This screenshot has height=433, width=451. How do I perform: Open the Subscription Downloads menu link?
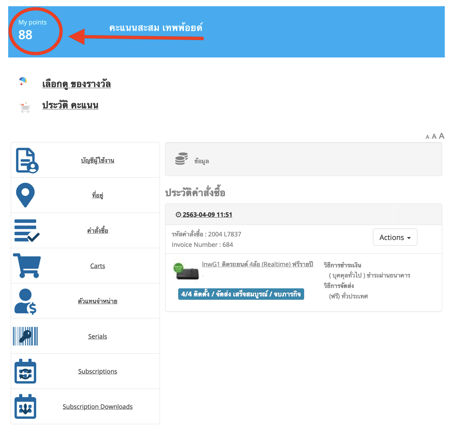click(98, 407)
